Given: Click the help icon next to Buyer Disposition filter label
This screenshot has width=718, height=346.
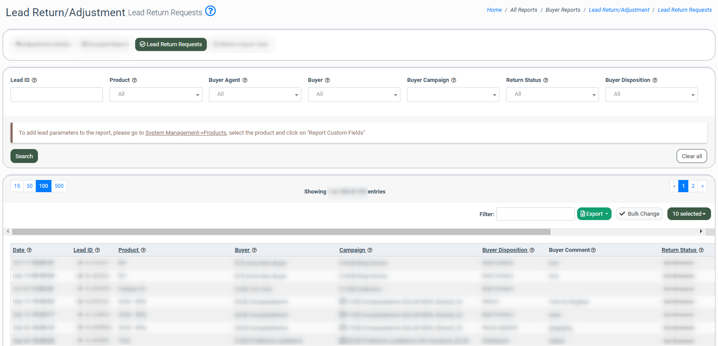Looking at the screenshot, I should [655, 80].
